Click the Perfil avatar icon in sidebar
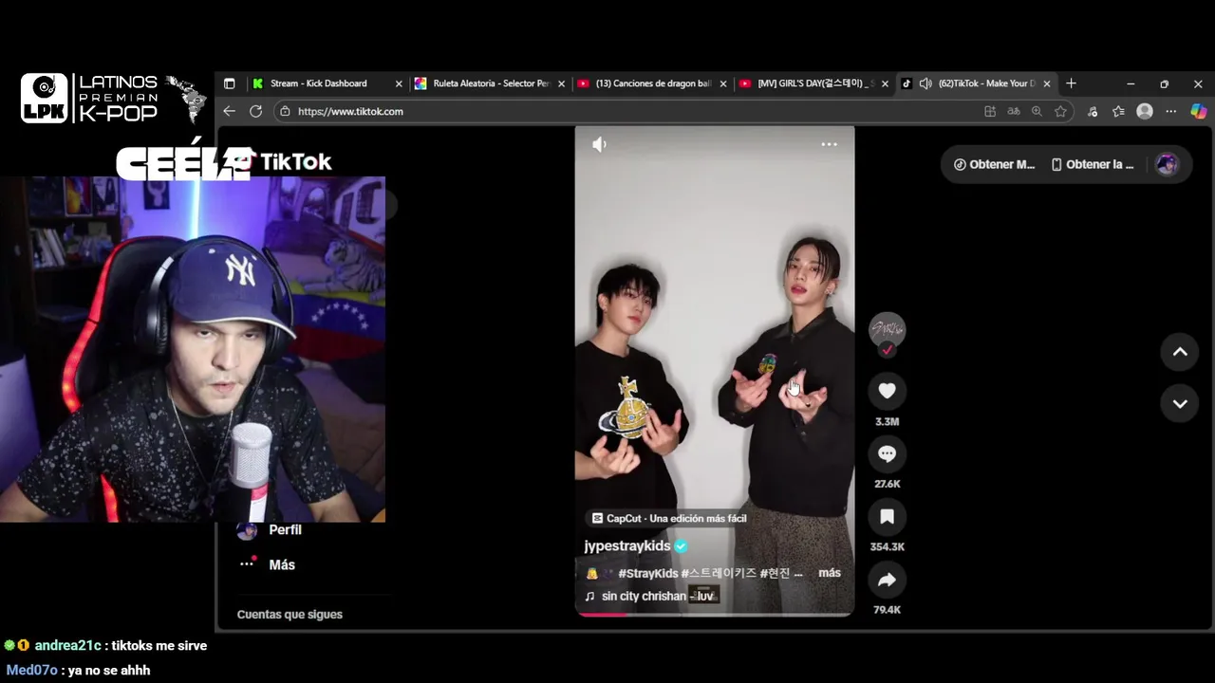1215x683 pixels. coord(247,530)
